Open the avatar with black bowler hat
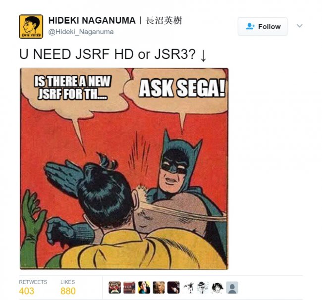 (203, 288)
